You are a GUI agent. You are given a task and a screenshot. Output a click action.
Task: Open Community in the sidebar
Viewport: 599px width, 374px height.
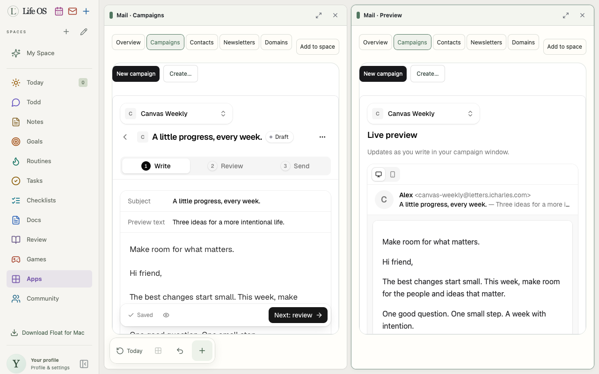[x=49, y=299]
